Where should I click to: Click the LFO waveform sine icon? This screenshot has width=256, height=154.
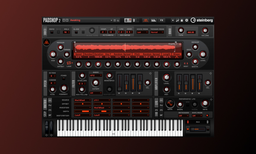coord(170,103)
